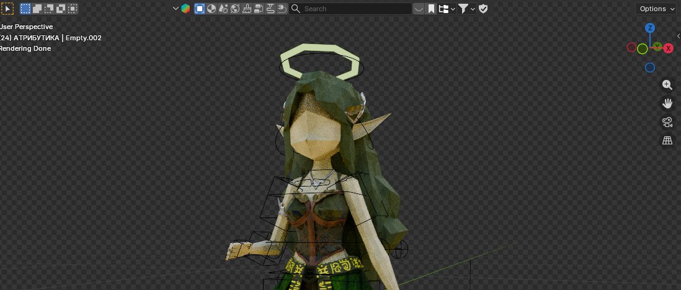
Task: Click the colorful hexagon icon
Action: coord(185,8)
